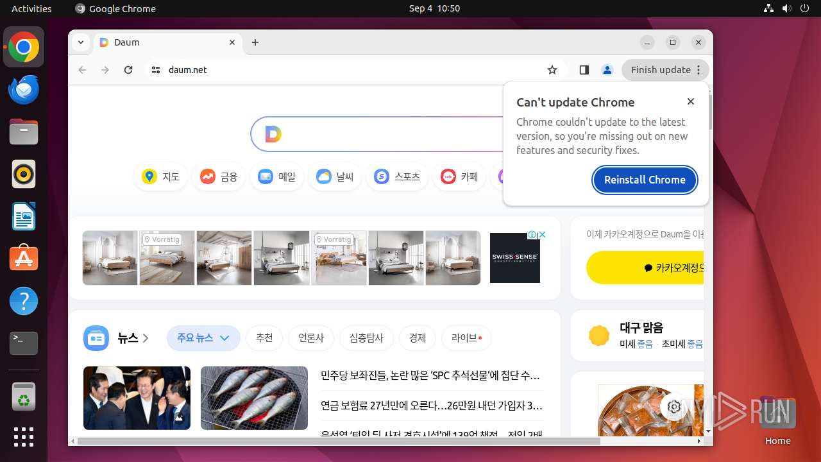
Task: Open Help from the dock
Action: coord(24,301)
